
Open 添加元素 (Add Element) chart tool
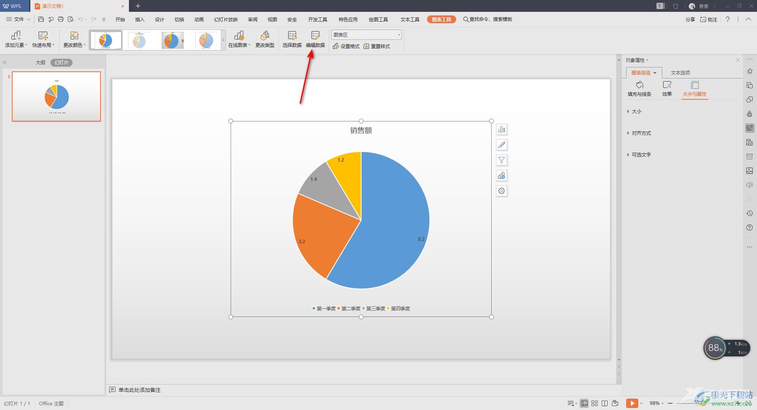click(x=16, y=39)
